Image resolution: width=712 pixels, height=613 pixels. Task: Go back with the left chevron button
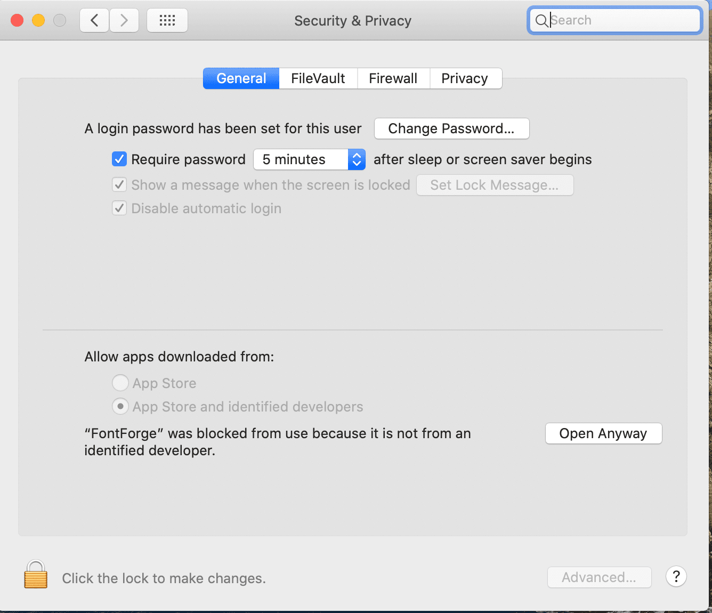(95, 20)
